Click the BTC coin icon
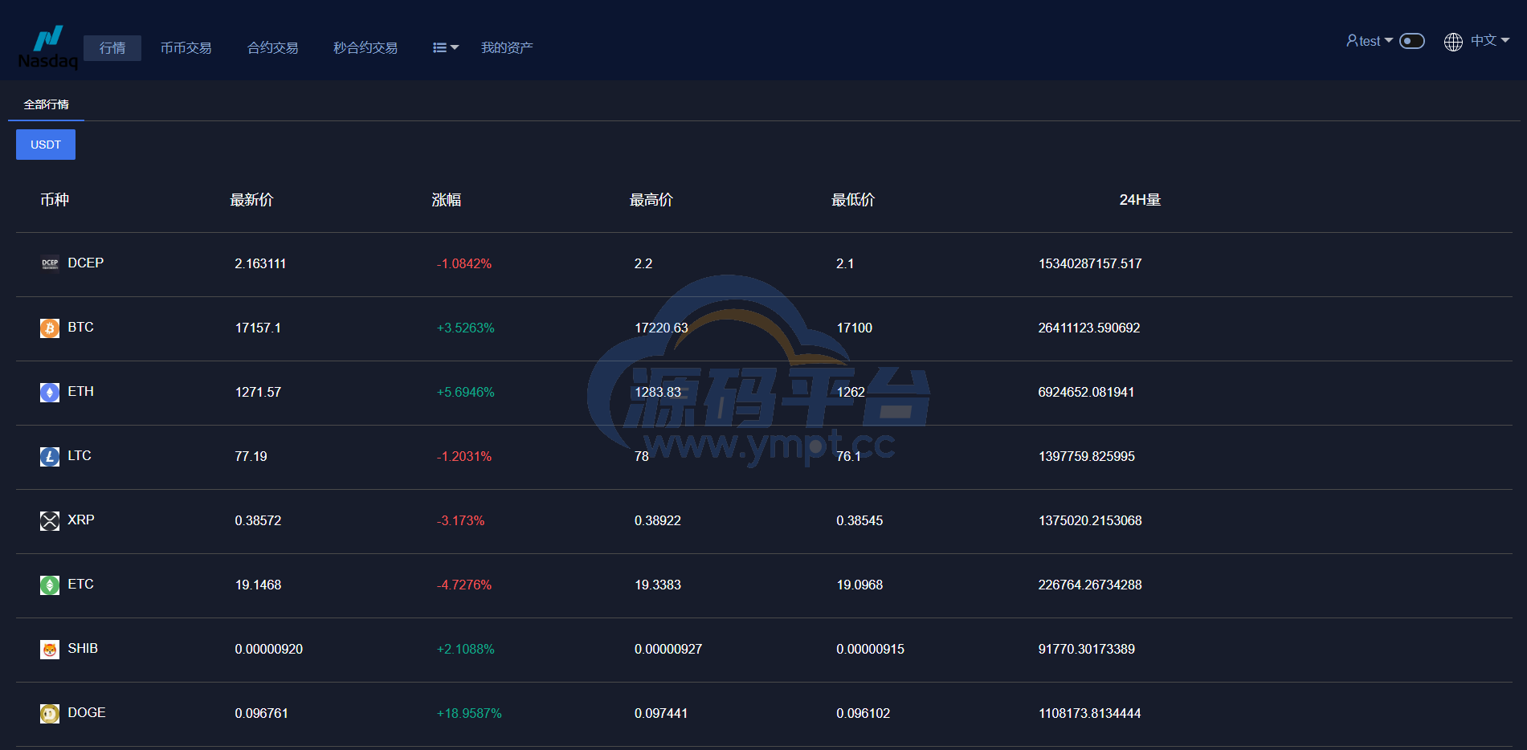The height and width of the screenshot is (750, 1527). point(50,328)
